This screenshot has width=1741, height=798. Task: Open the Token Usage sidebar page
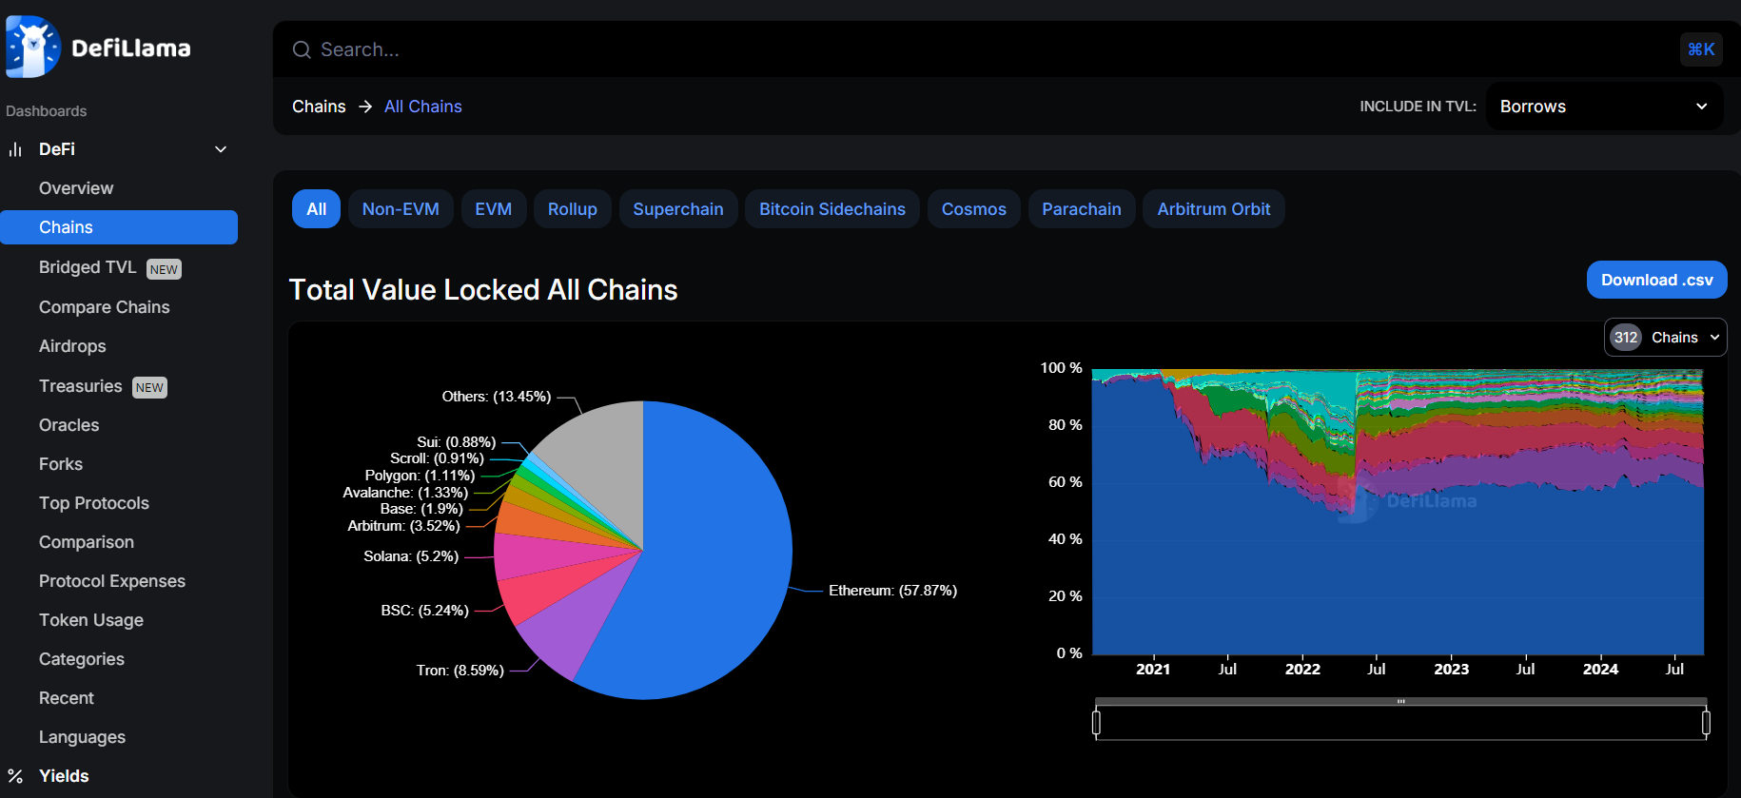click(x=91, y=620)
